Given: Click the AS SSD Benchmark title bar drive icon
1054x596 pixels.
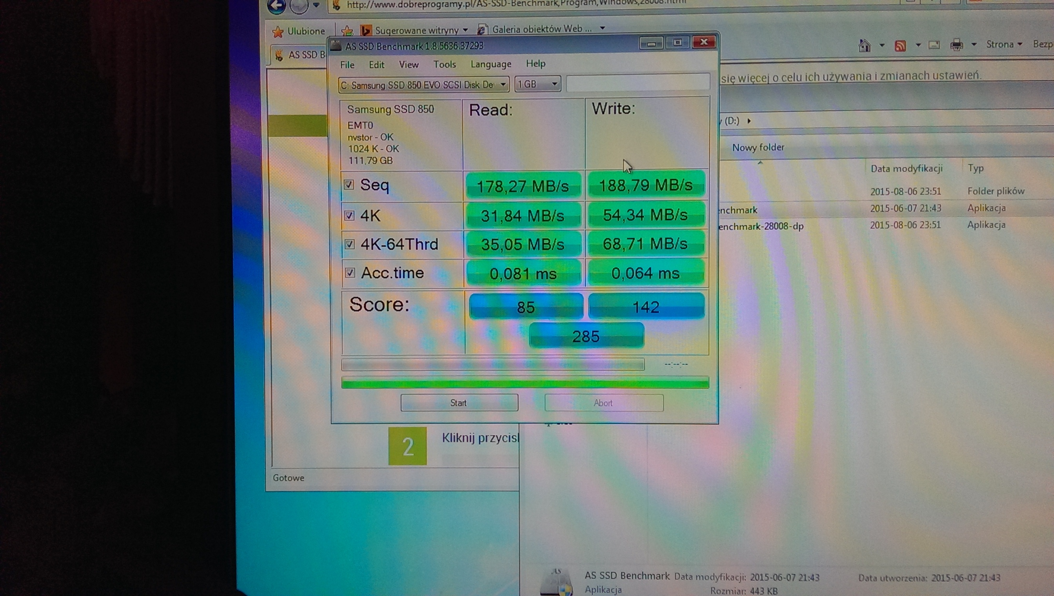Looking at the screenshot, I should coord(336,45).
